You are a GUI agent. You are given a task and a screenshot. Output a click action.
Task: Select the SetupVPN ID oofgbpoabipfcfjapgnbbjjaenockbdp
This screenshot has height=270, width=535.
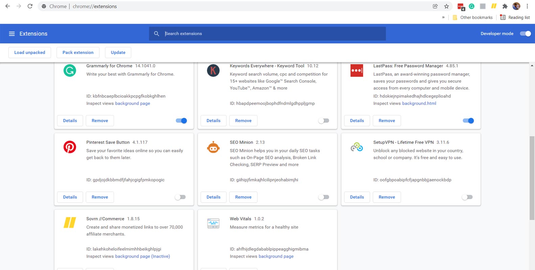415,180
